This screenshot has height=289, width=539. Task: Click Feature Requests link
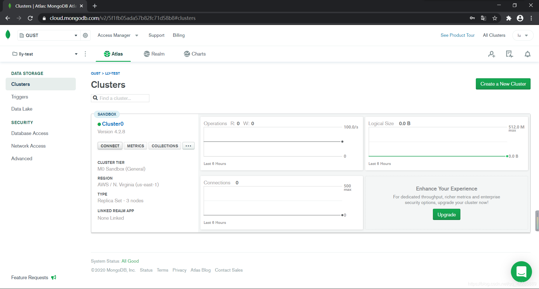tap(30, 277)
